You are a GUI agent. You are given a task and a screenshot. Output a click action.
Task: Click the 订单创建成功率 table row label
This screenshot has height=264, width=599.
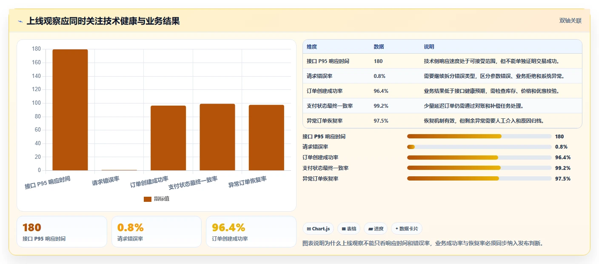[x=325, y=91]
